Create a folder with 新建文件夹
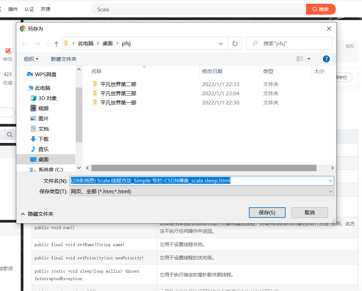The height and width of the screenshot is (291, 362). [x=63, y=59]
